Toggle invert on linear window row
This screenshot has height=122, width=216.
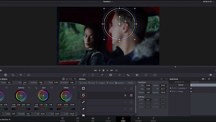coord(125,88)
